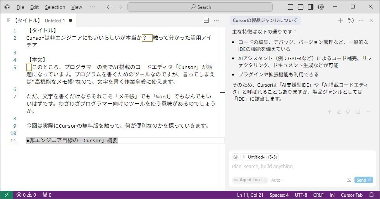The width and height of the screenshot is (380, 199).
Task: Change indentation via Spaces: 4
Action: (279, 195)
